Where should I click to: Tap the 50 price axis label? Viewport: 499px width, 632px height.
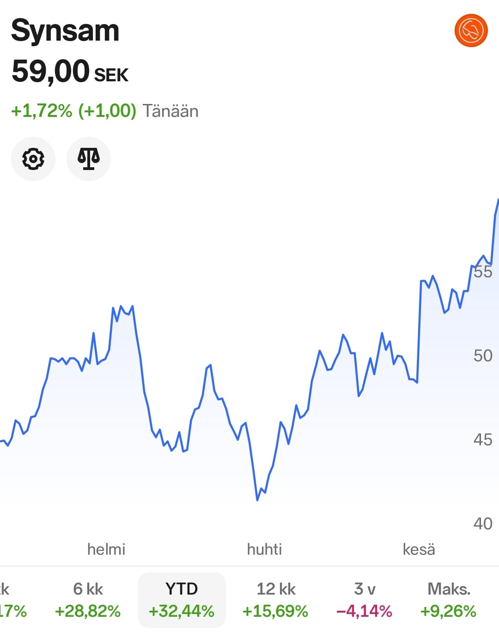[483, 356]
